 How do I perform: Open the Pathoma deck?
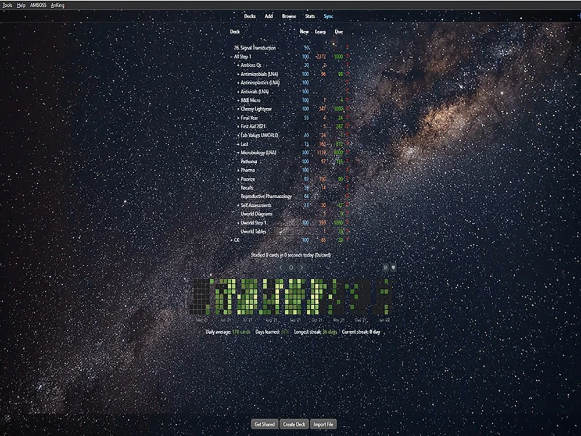point(249,162)
